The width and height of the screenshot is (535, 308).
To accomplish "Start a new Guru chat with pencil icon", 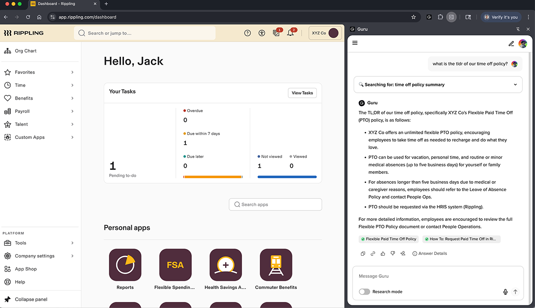I will (x=511, y=44).
